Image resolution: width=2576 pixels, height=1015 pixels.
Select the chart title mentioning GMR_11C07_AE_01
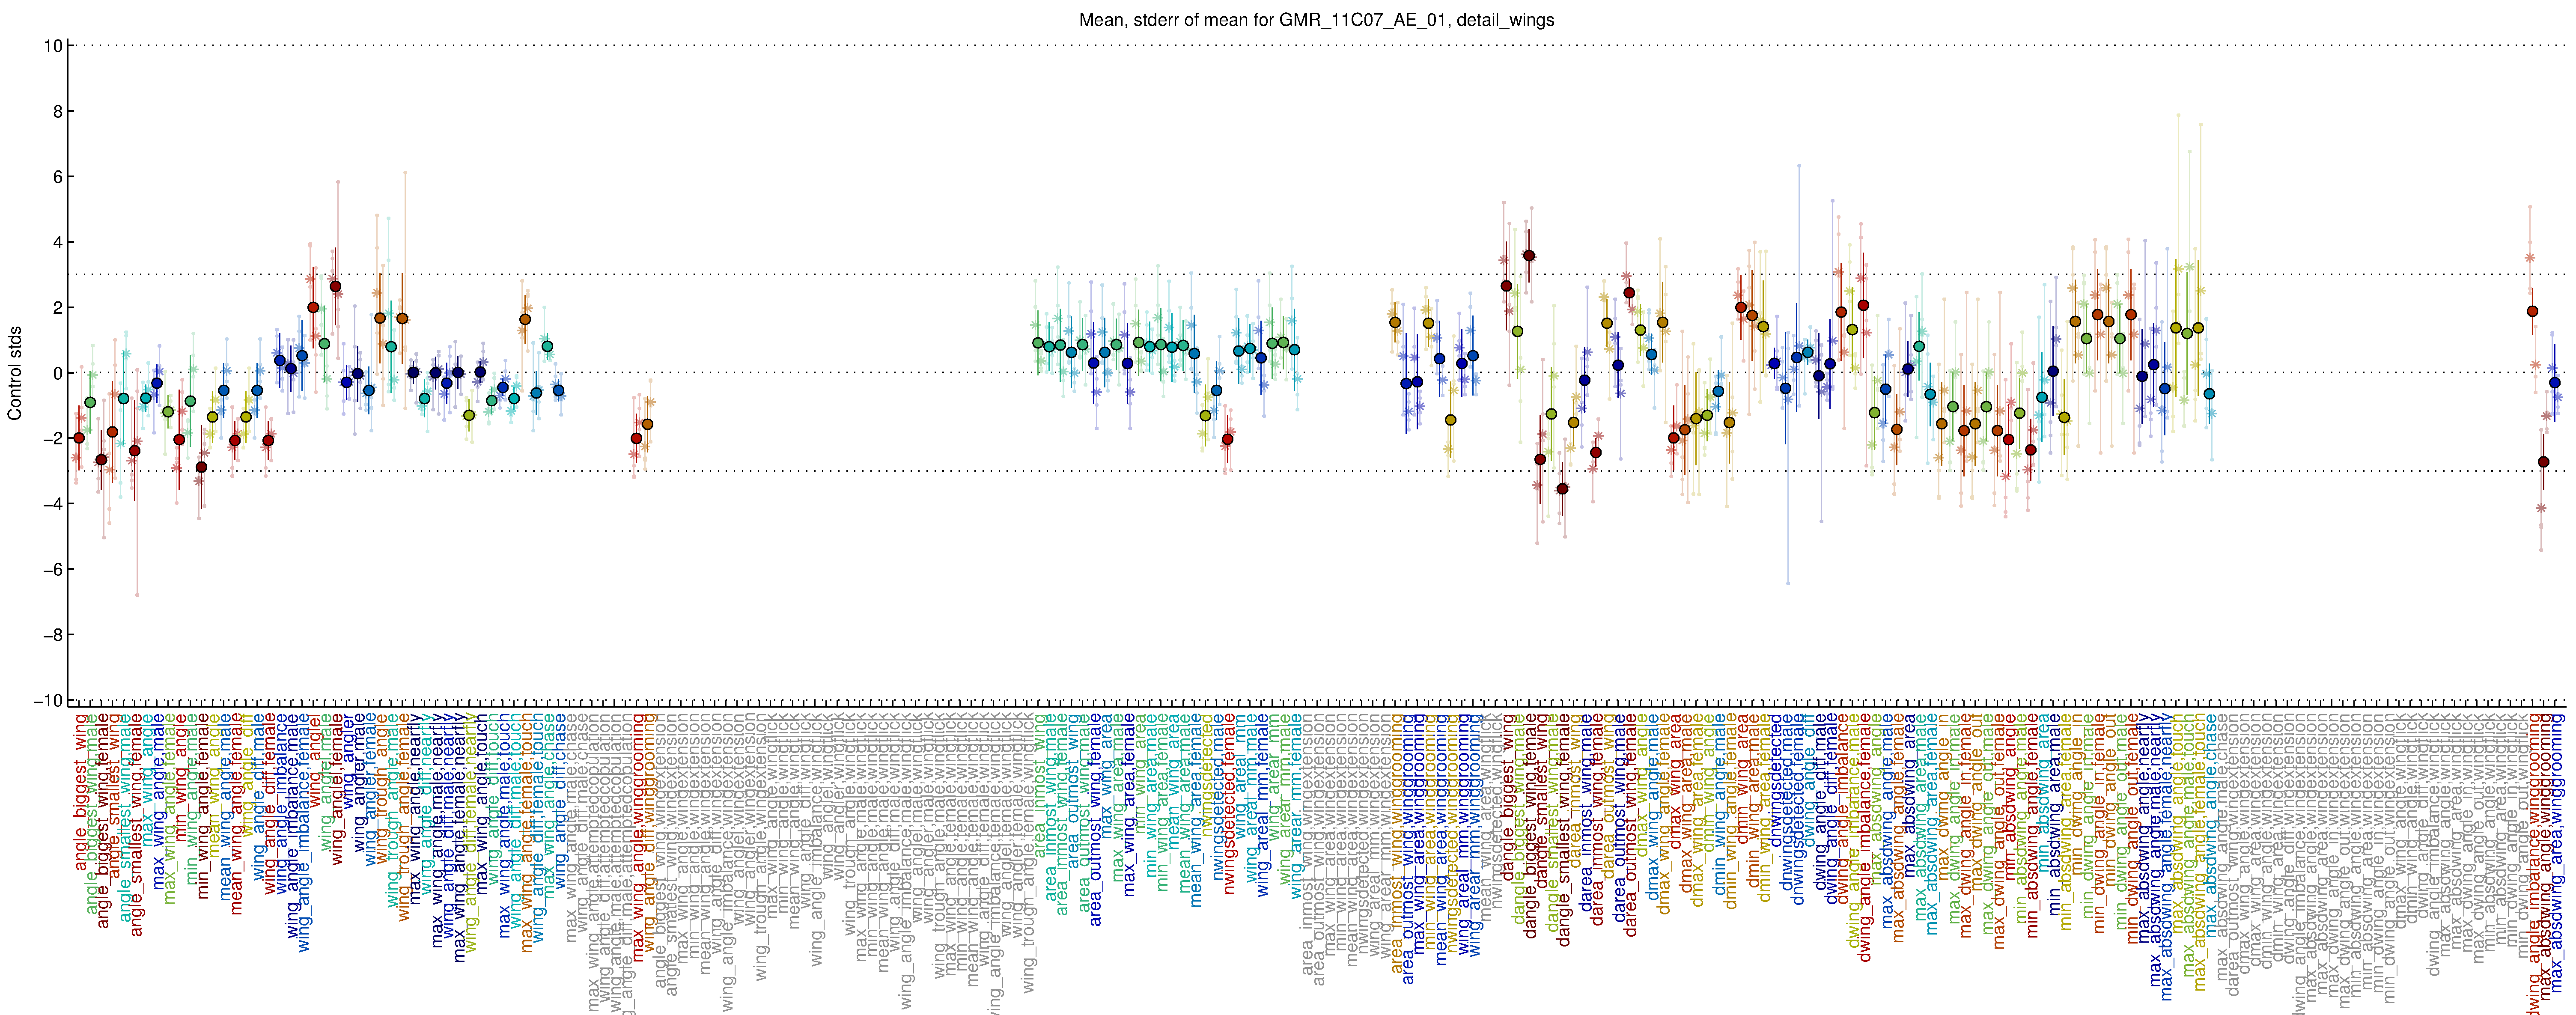pyautogui.click(x=1316, y=20)
